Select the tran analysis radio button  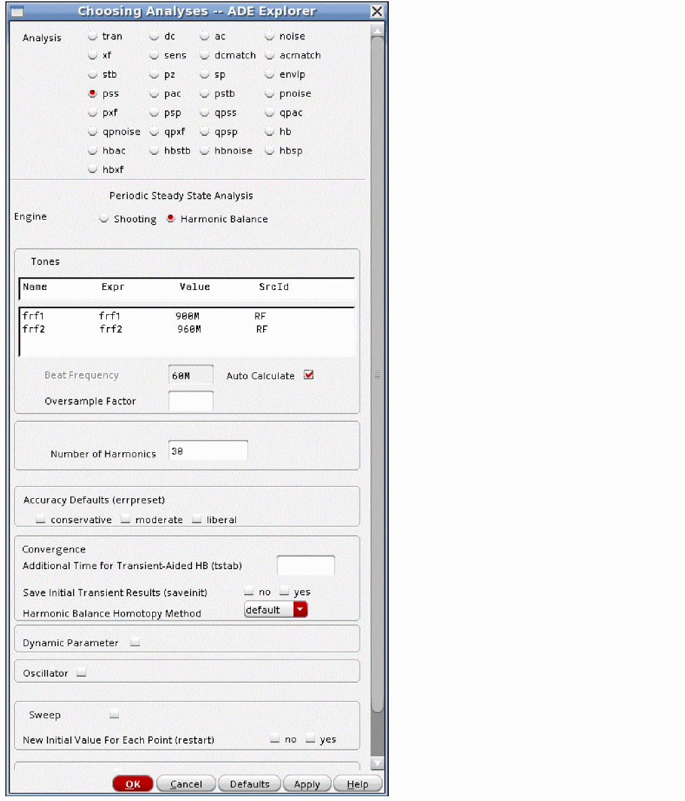click(93, 37)
